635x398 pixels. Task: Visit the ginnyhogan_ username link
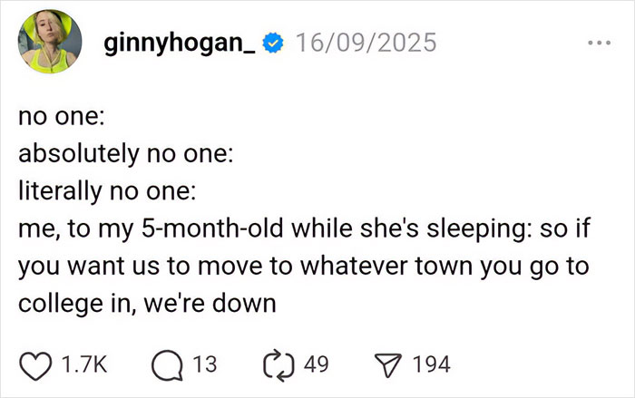point(181,43)
